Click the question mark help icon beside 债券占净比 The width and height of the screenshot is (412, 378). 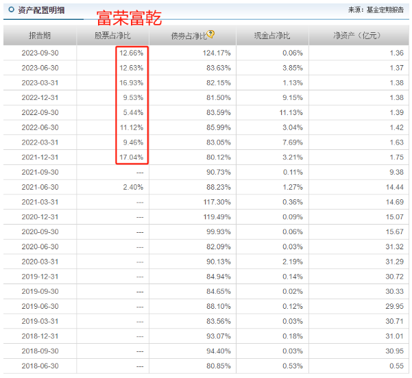(210, 34)
